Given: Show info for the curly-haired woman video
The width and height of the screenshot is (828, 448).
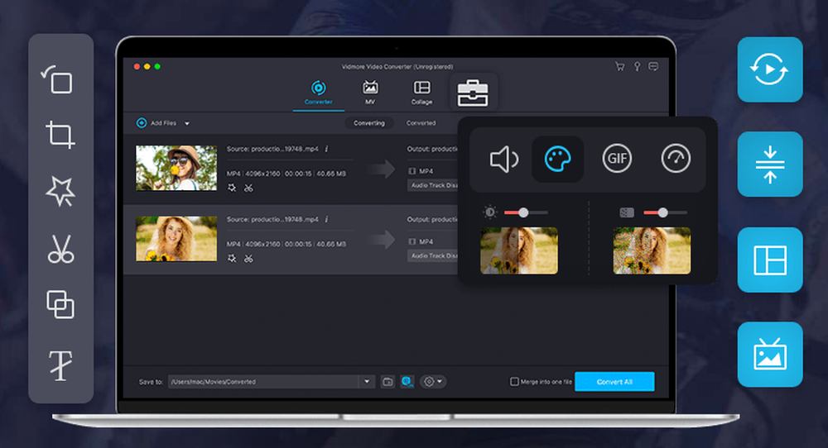Looking at the screenshot, I should click(x=326, y=219).
